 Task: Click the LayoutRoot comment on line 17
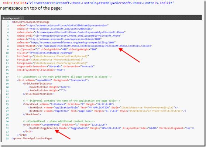click(x=64, y=77)
